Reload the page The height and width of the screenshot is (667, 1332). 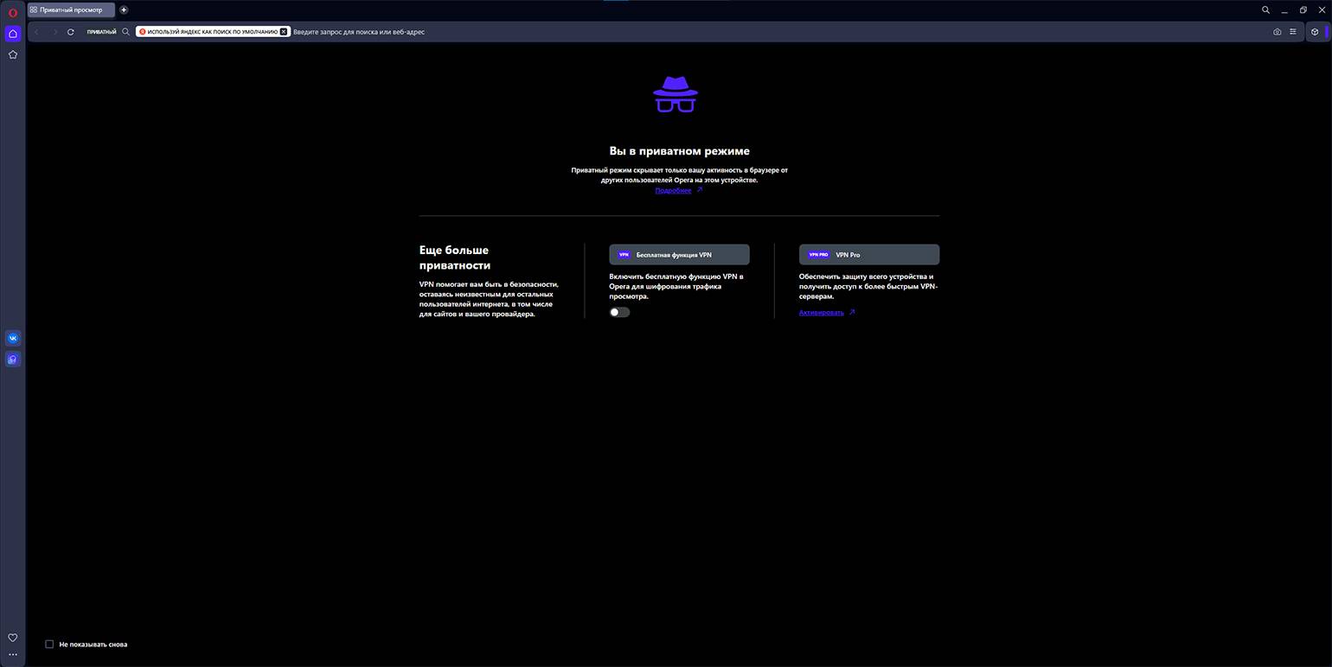click(x=71, y=32)
